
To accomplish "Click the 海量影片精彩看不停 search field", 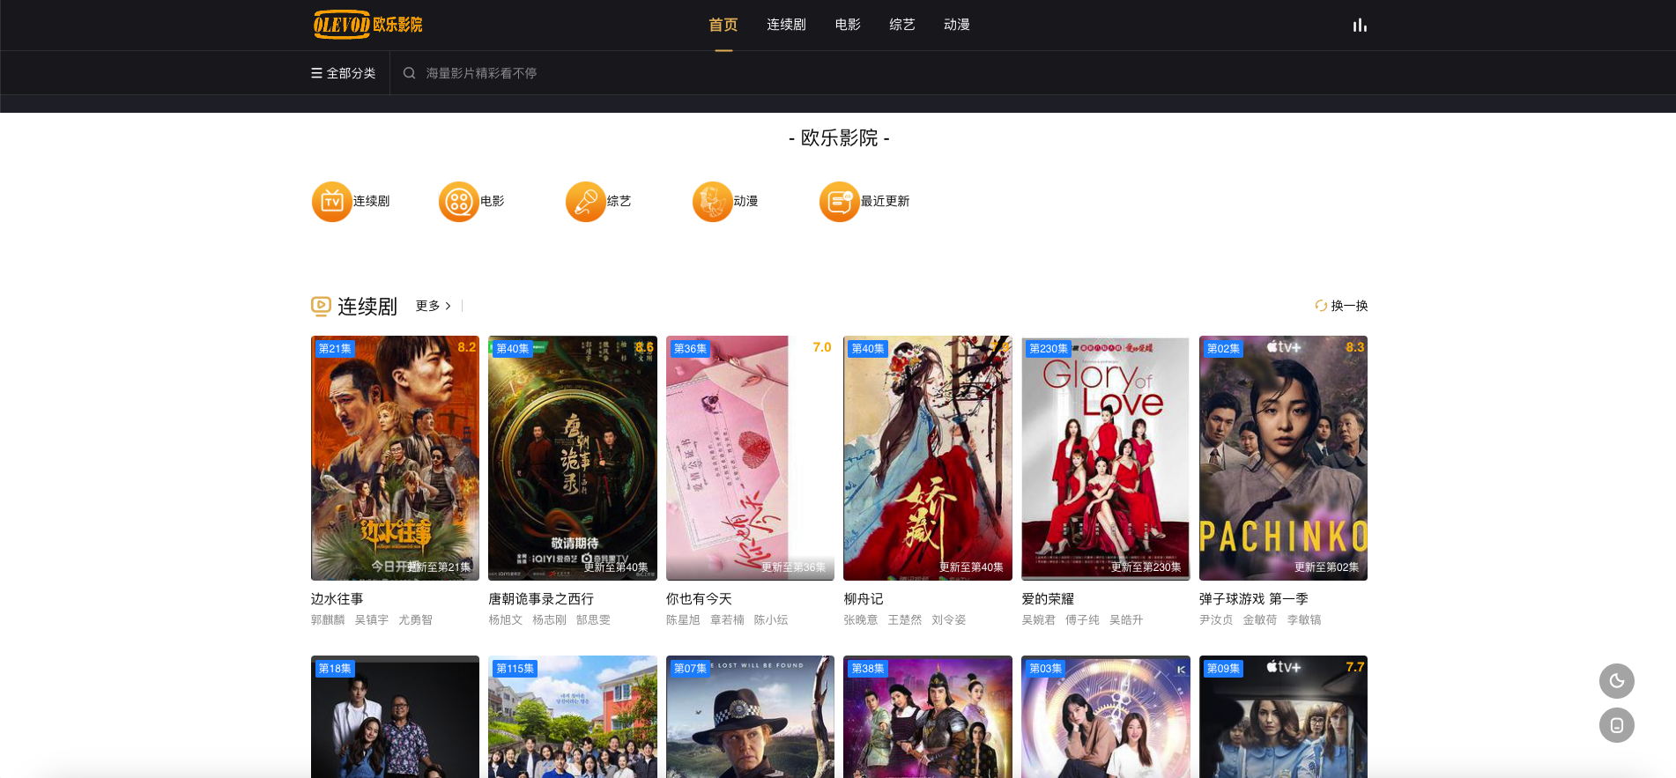I will 481,73.
